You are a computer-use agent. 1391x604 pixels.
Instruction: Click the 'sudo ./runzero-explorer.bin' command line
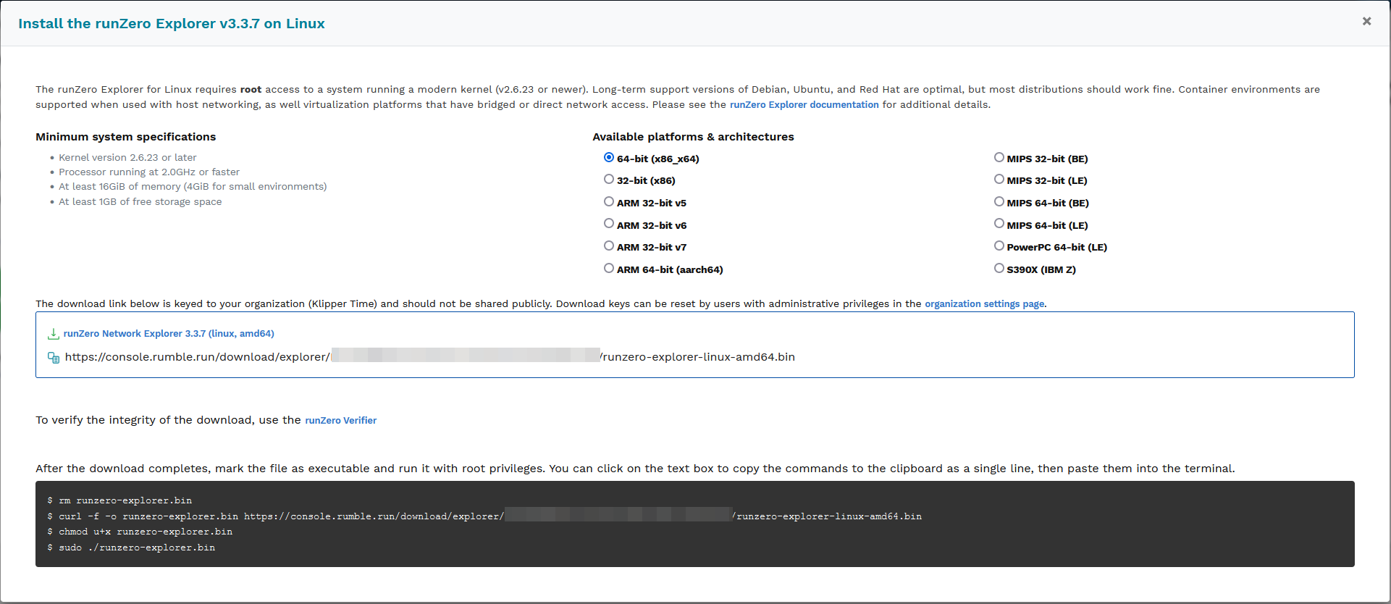[131, 548]
